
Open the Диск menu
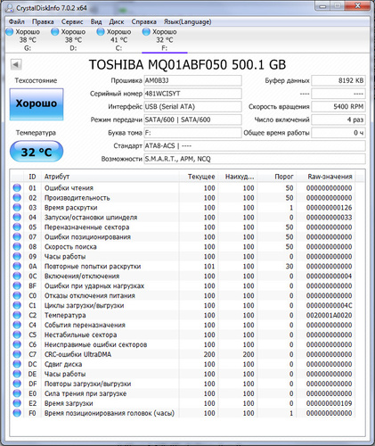coord(117,21)
